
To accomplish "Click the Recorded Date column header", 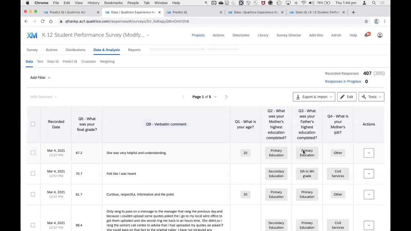I will pos(56,124).
